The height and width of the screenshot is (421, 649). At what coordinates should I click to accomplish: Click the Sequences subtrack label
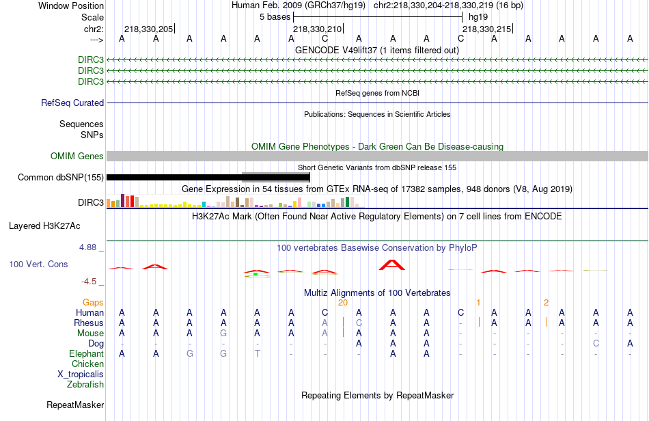point(81,124)
